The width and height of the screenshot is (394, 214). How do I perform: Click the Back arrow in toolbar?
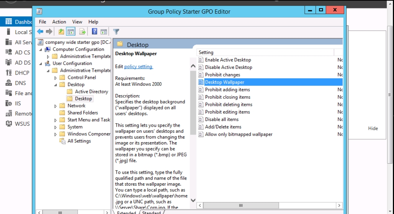click(40, 32)
